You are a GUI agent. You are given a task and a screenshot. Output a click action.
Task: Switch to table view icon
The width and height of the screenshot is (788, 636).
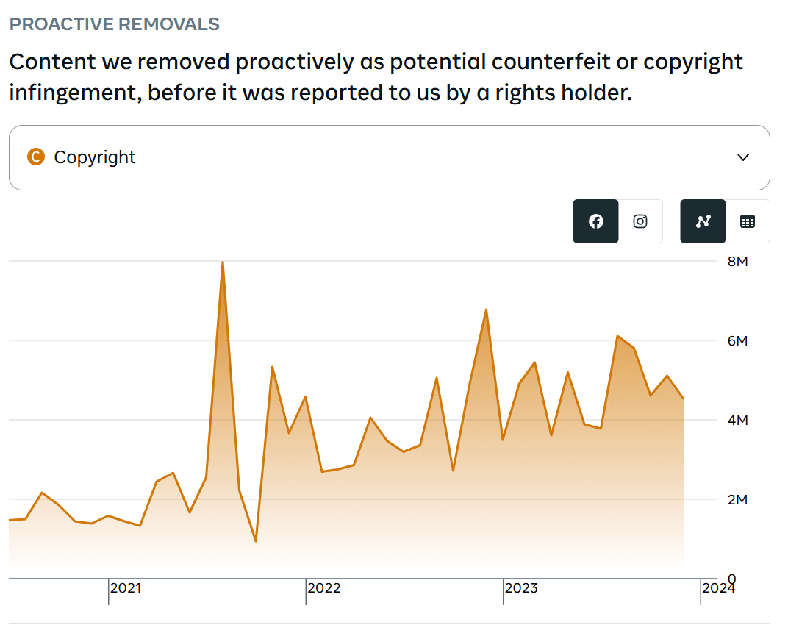[748, 221]
